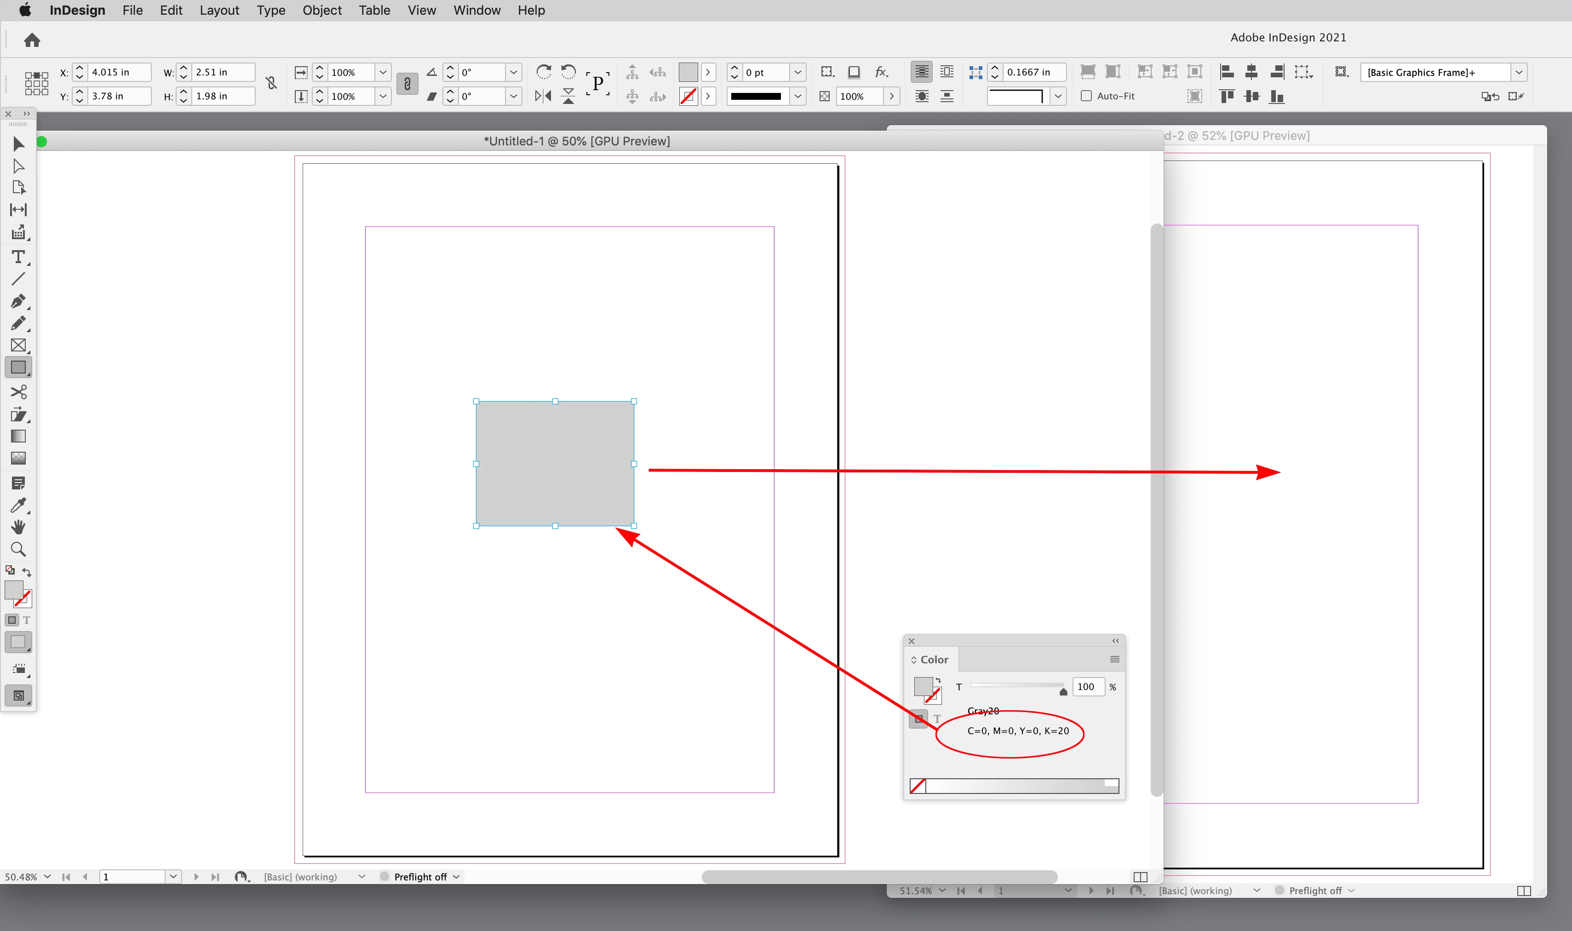The image size is (1572, 931).
Task: Open the Window menu
Action: point(477,11)
